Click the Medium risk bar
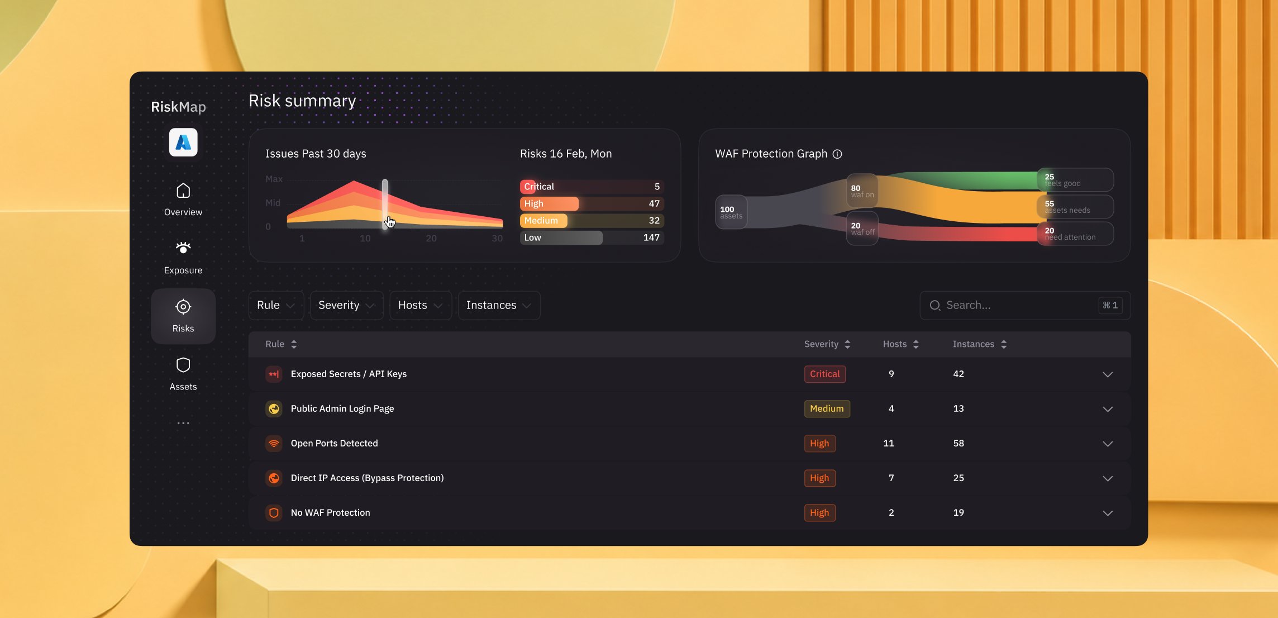 coord(592,221)
